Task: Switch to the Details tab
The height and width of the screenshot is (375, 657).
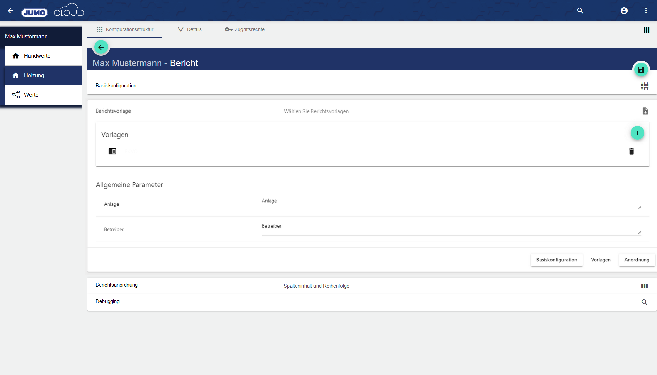Action: click(190, 29)
